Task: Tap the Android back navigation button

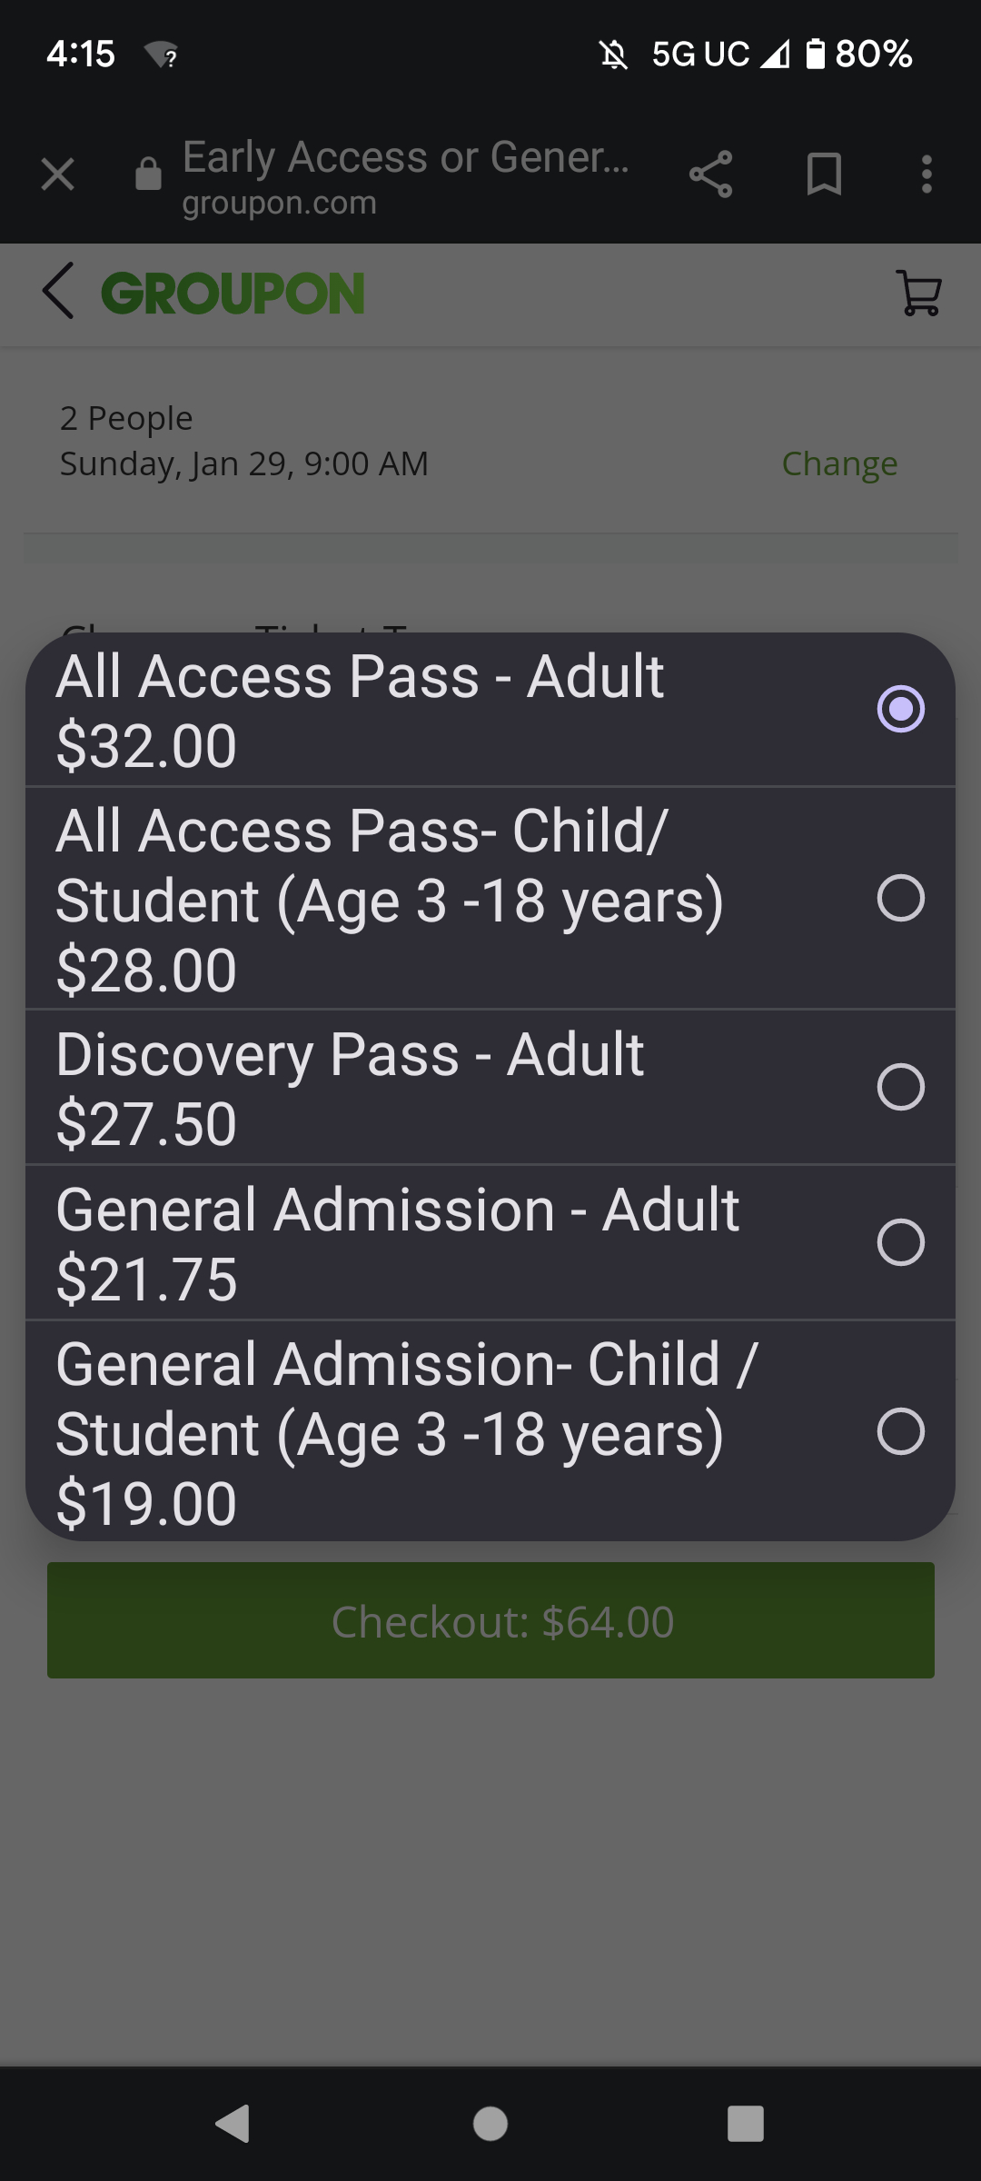Action: tap(233, 2124)
